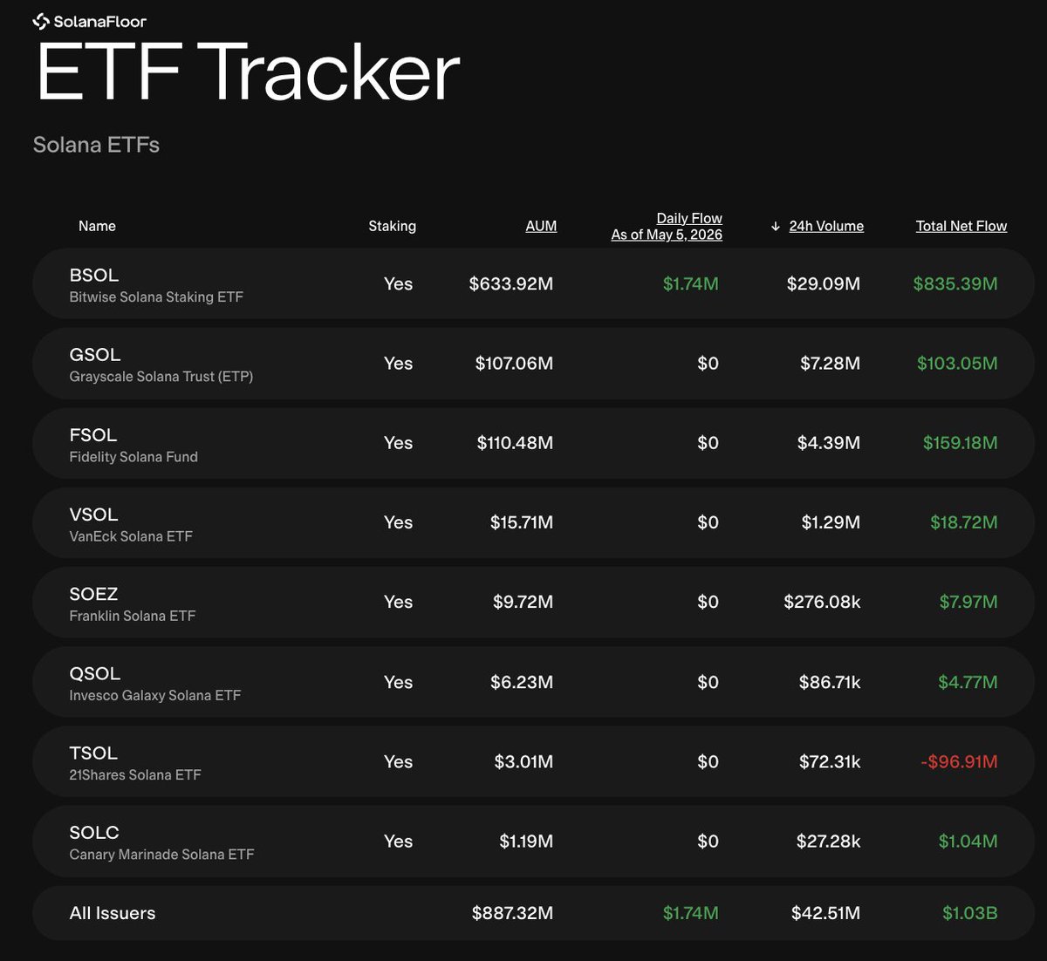This screenshot has width=1047, height=961.
Task: Click TSOL's negative -$96.91M net flow value
Action: tap(959, 762)
